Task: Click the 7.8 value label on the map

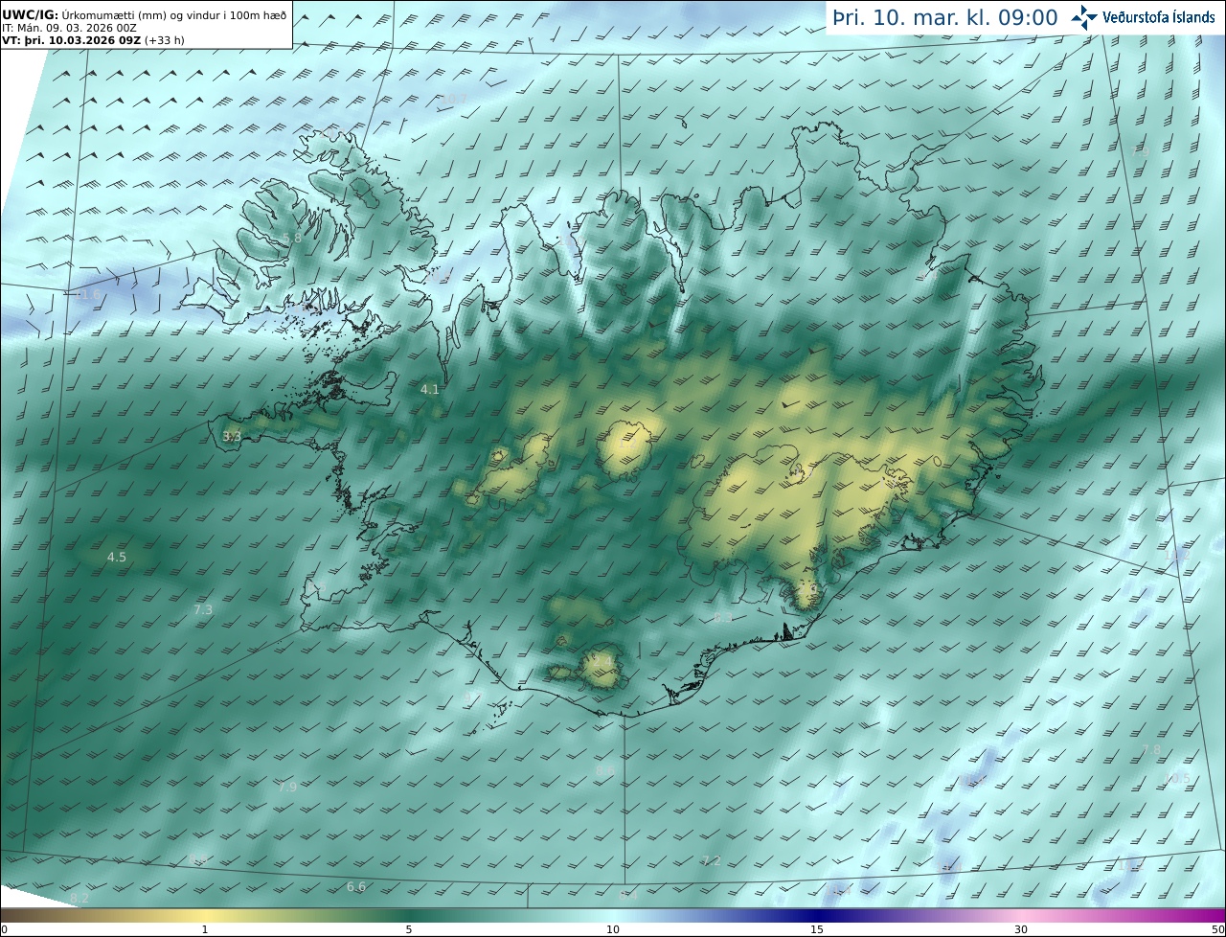Action: (x=1151, y=750)
